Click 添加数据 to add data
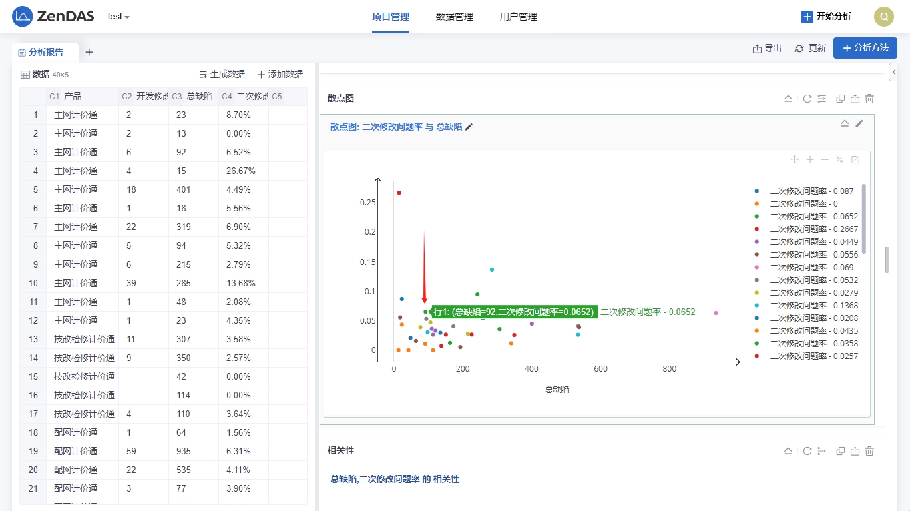This screenshot has width=910, height=511. (x=280, y=75)
